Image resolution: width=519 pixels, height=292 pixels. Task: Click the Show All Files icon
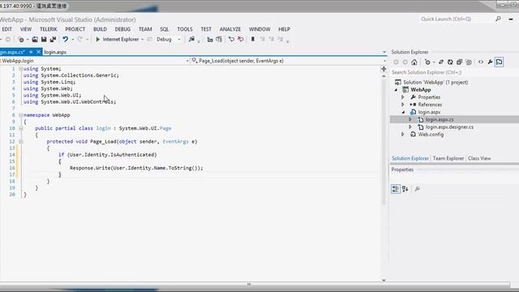(x=469, y=62)
